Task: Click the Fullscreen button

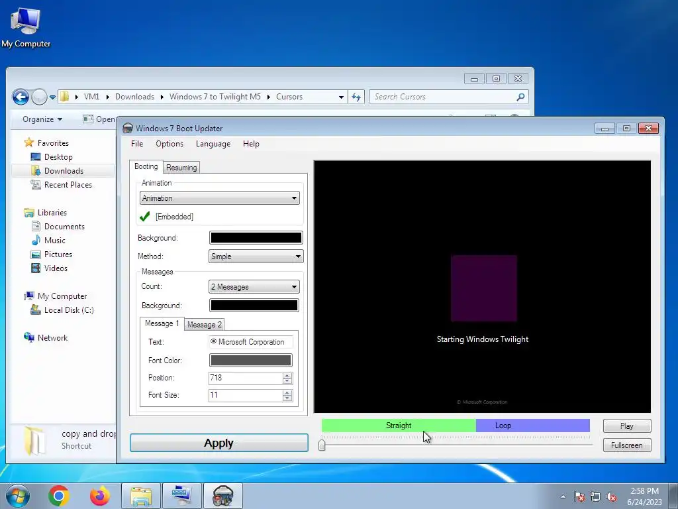Action: 627,445
